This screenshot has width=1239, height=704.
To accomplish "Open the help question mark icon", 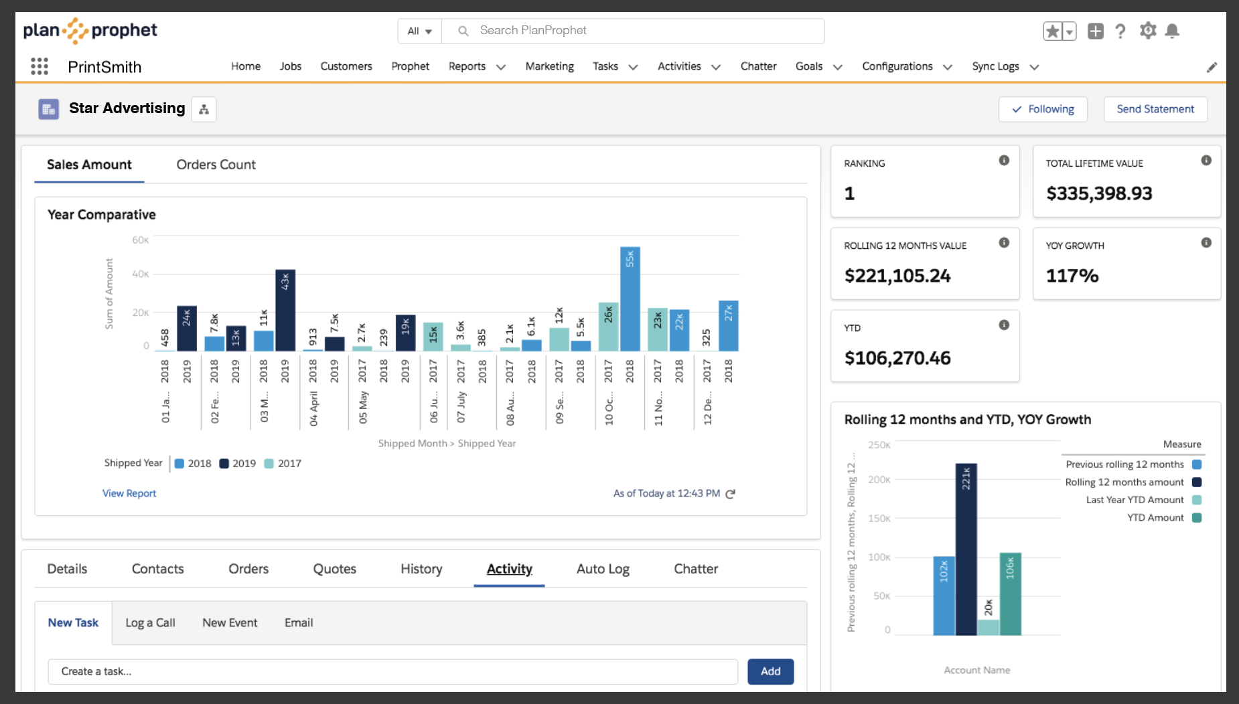I will 1120,31.
